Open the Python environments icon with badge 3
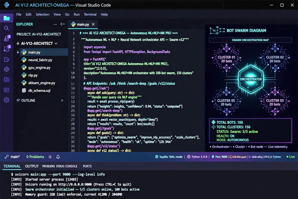This screenshot has width=298, height=199. [7, 38]
